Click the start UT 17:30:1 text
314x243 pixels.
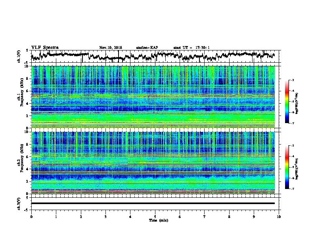point(191,48)
